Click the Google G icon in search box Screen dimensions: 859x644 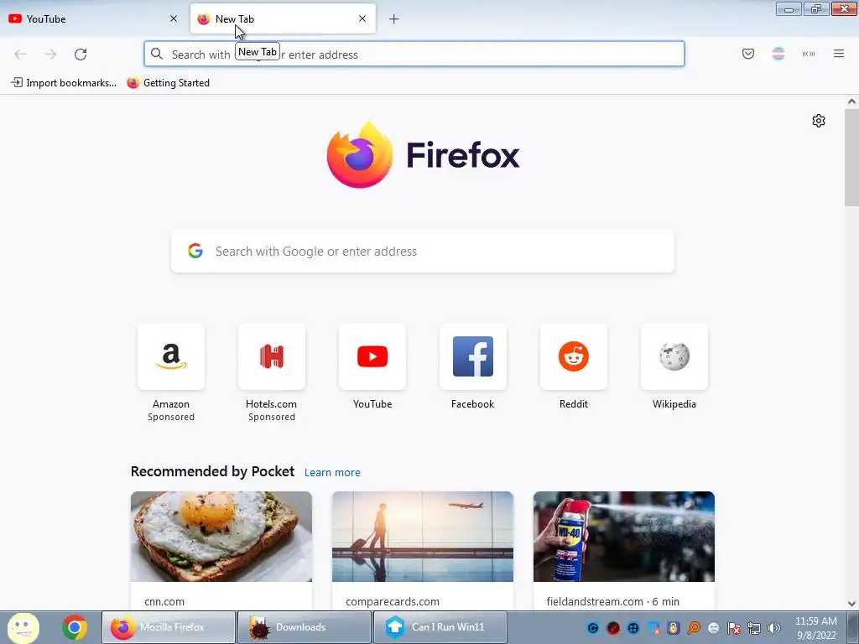click(x=195, y=251)
